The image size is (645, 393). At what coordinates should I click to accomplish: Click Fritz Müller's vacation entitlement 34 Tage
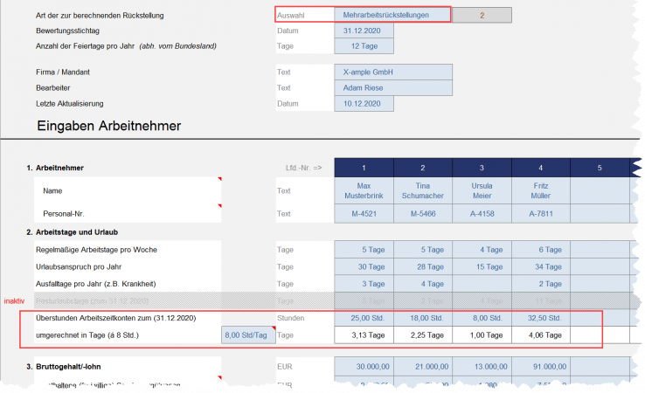(x=541, y=266)
